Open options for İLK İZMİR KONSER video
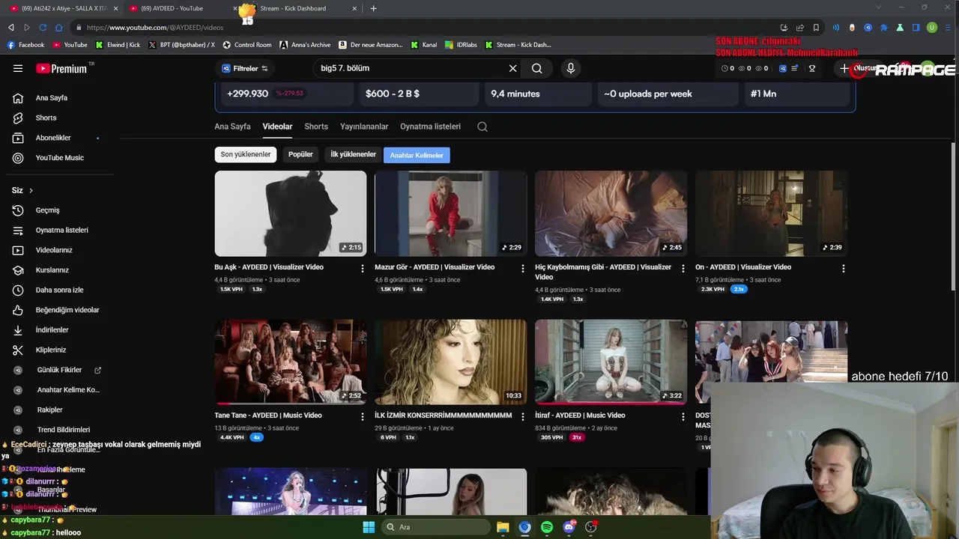959x539 pixels. coord(523,416)
